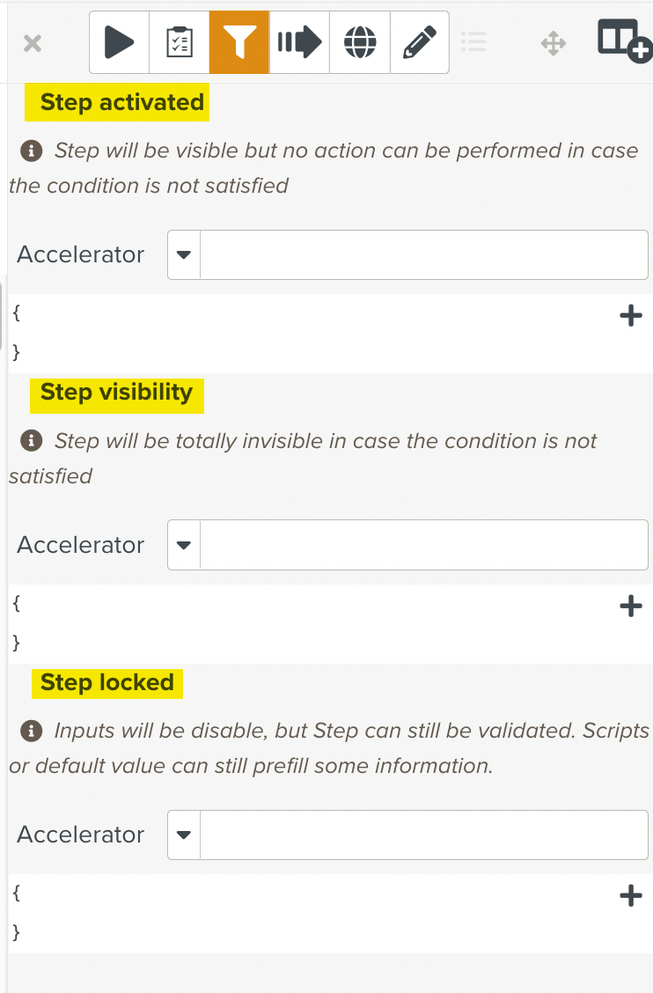Open the checklist validation icon

coord(179,41)
